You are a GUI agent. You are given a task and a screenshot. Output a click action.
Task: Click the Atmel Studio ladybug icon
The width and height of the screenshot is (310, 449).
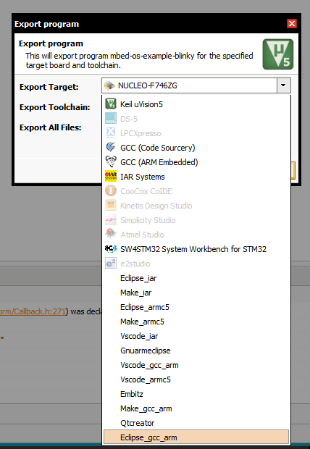tap(111, 234)
